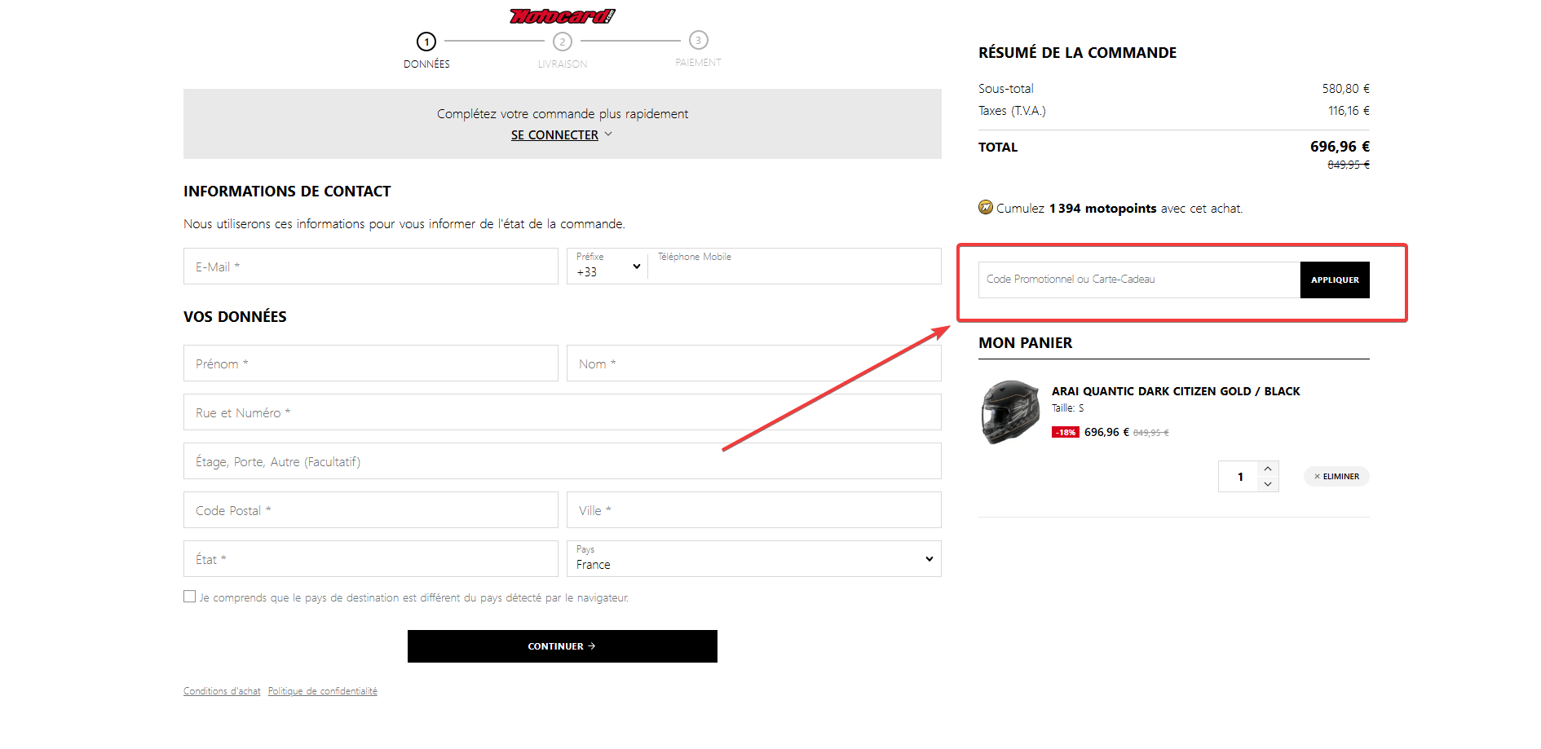The width and height of the screenshot is (1541, 749).
Task: Click the Motocard logo
Action: [x=562, y=15]
